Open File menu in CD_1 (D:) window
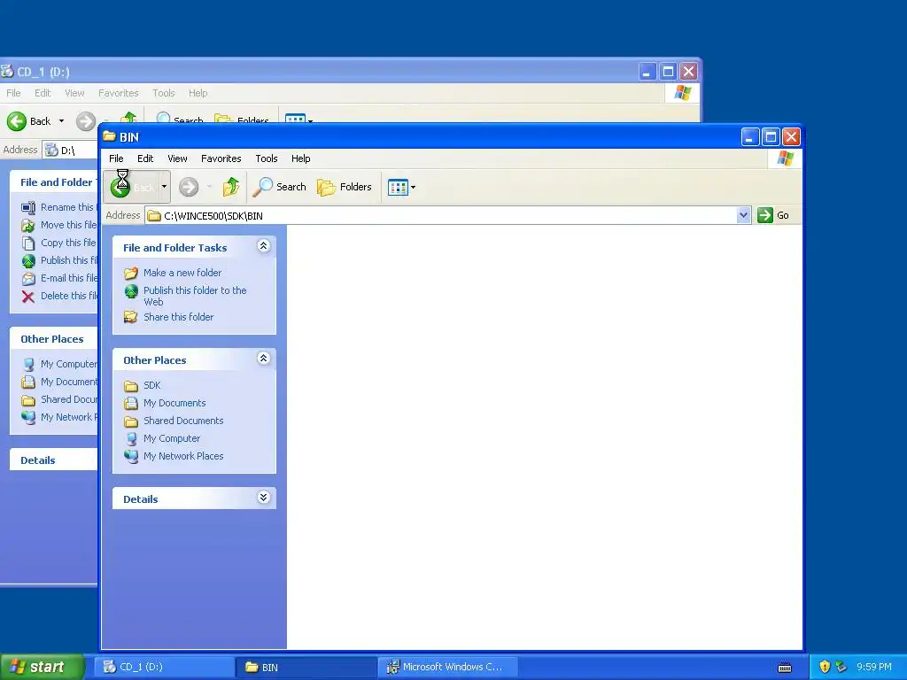The width and height of the screenshot is (907, 680). tap(13, 93)
